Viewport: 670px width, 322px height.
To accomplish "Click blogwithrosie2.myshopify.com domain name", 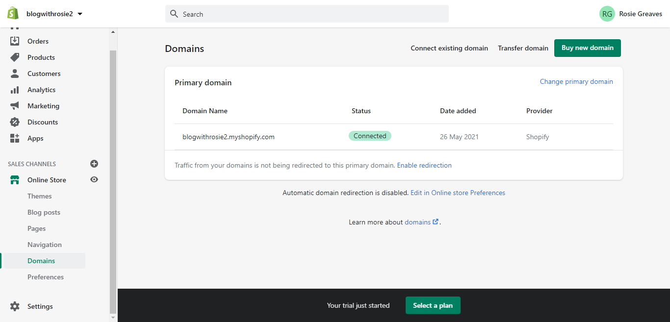I will click(229, 137).
